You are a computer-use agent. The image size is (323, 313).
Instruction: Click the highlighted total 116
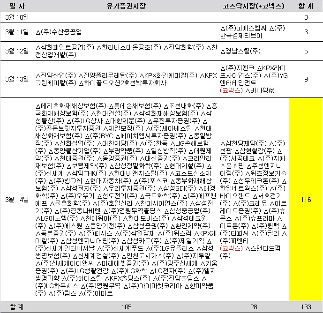tap(306, 200)
